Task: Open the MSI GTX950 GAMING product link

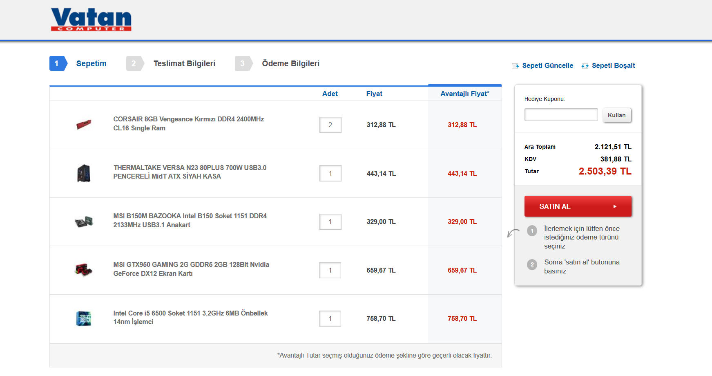Action: [191, 269]
